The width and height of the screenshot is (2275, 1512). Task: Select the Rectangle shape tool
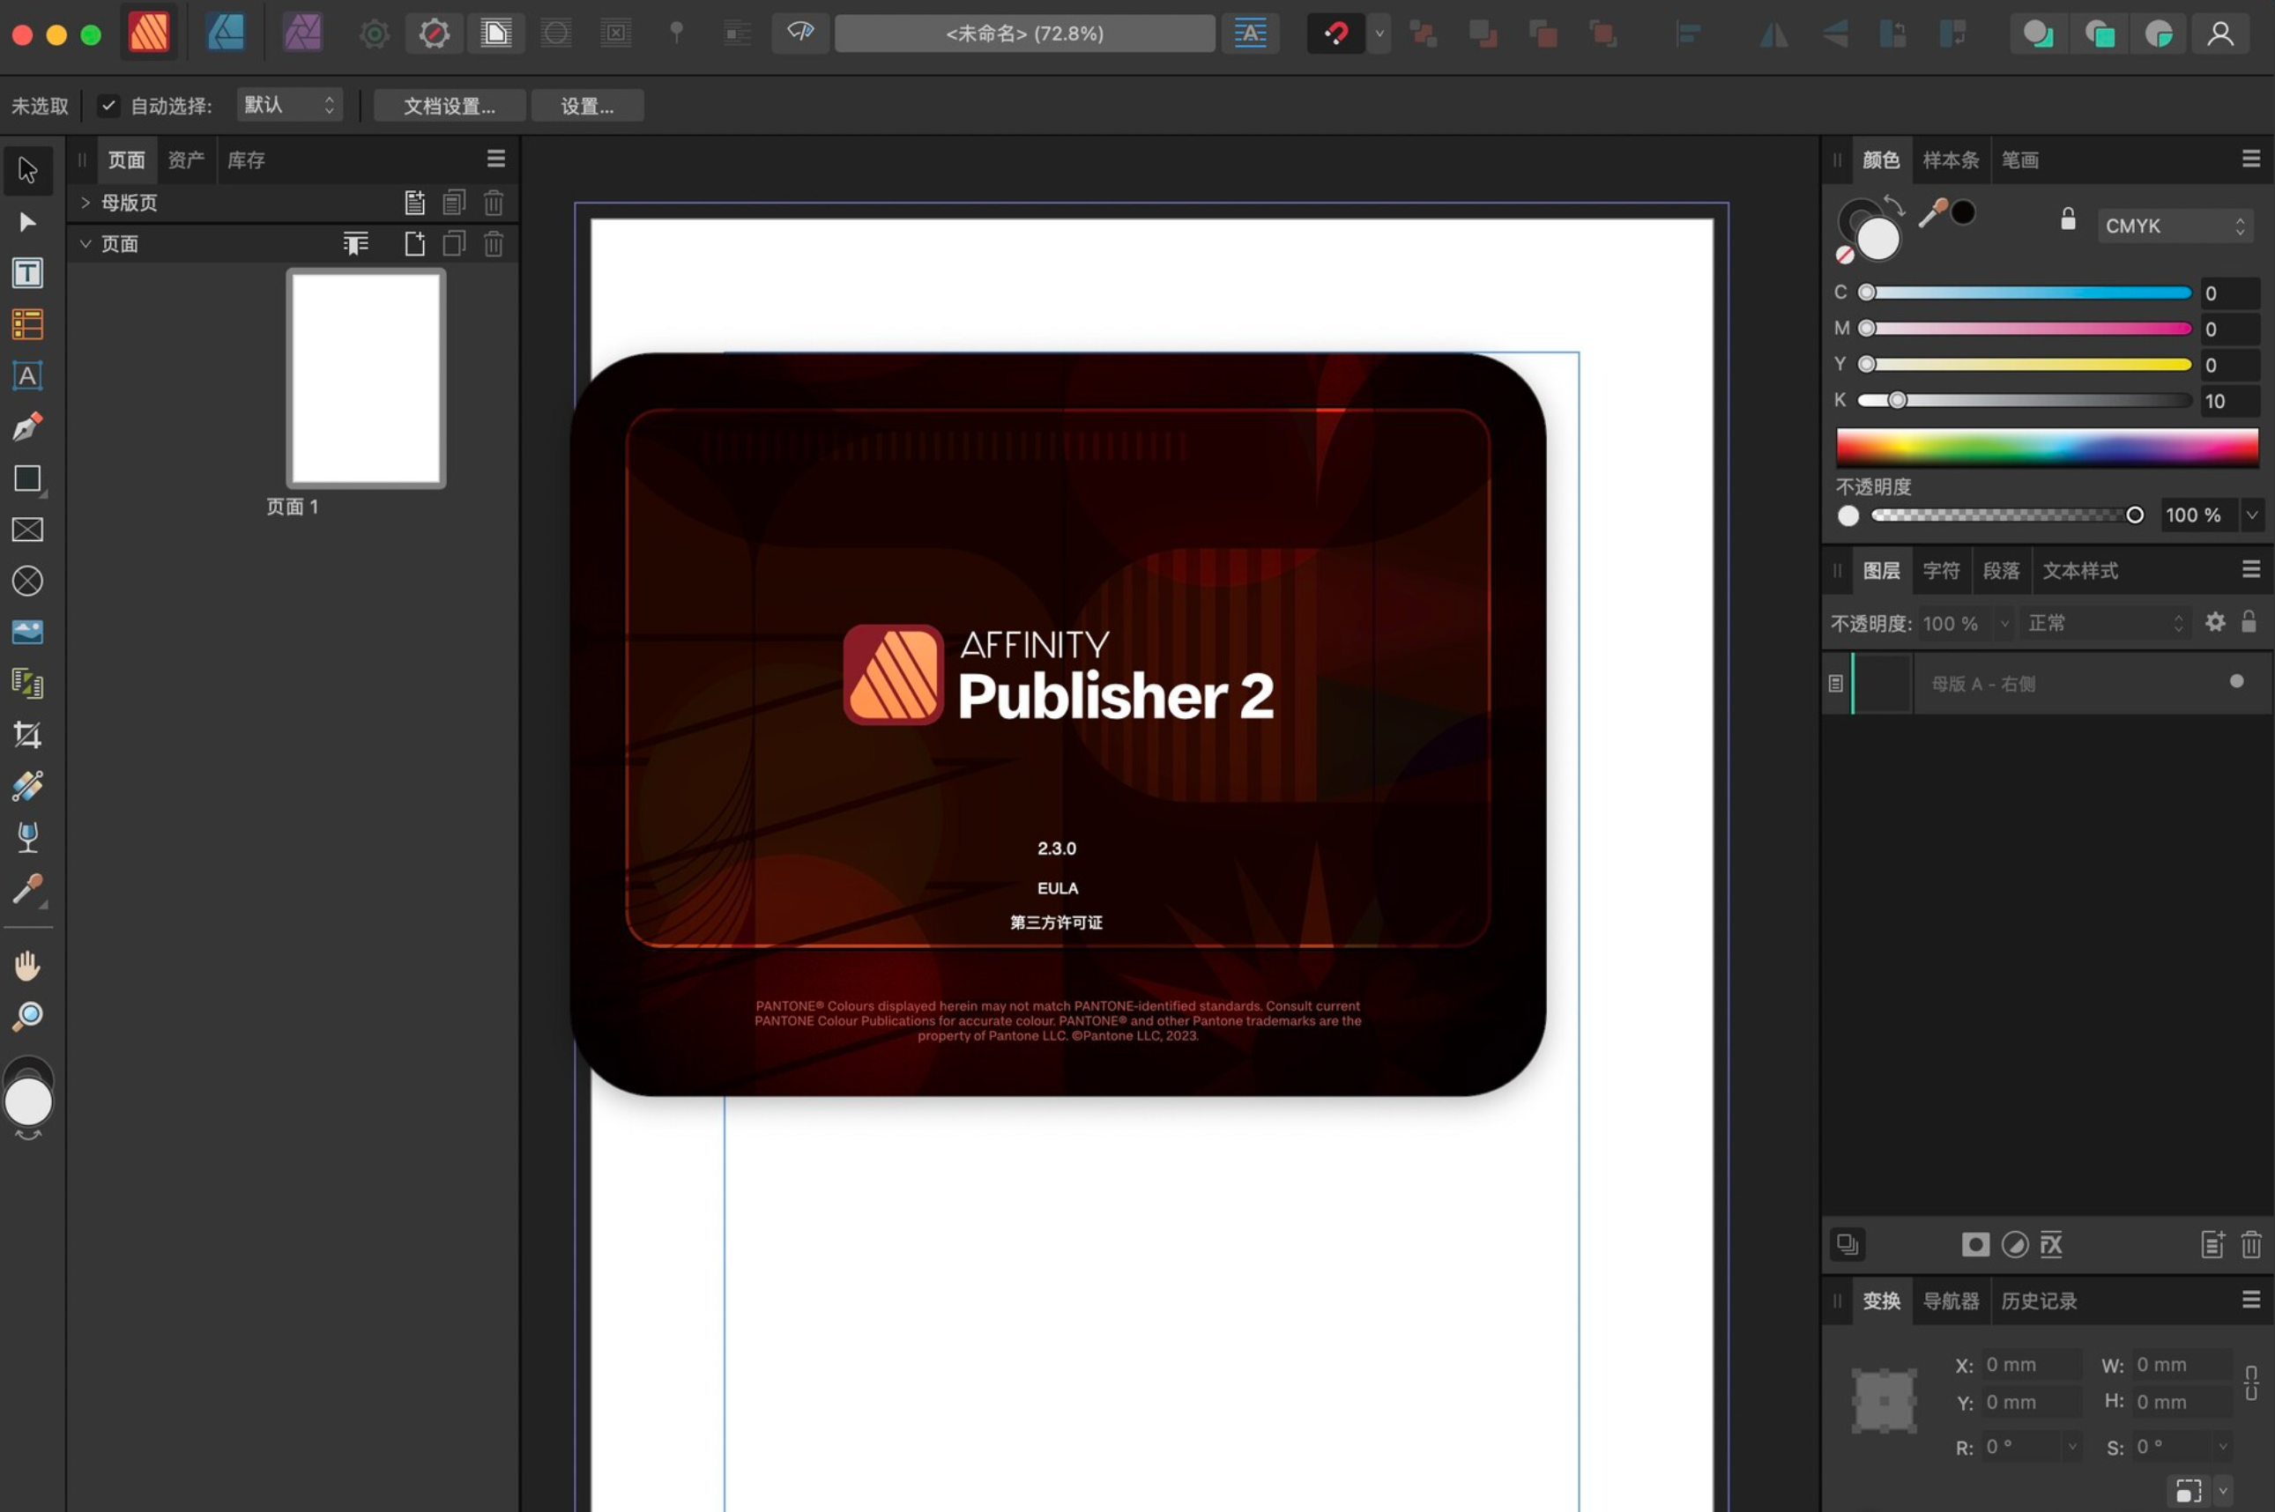(27, 478)
